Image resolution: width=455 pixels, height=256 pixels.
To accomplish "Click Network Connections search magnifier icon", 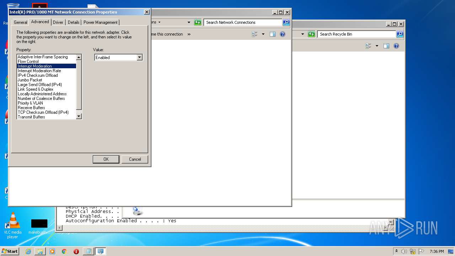I will 286,22.
